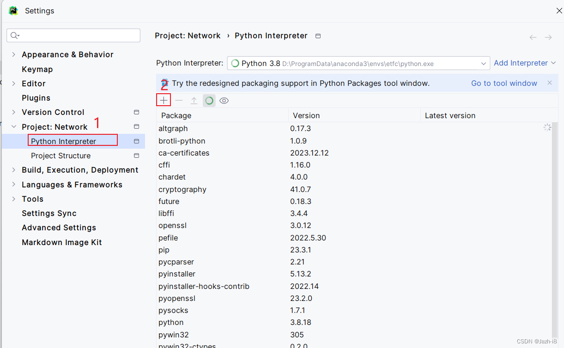564x348 pixels.
Task: Select the pefile package row
Action: click(x=354, y=238)
